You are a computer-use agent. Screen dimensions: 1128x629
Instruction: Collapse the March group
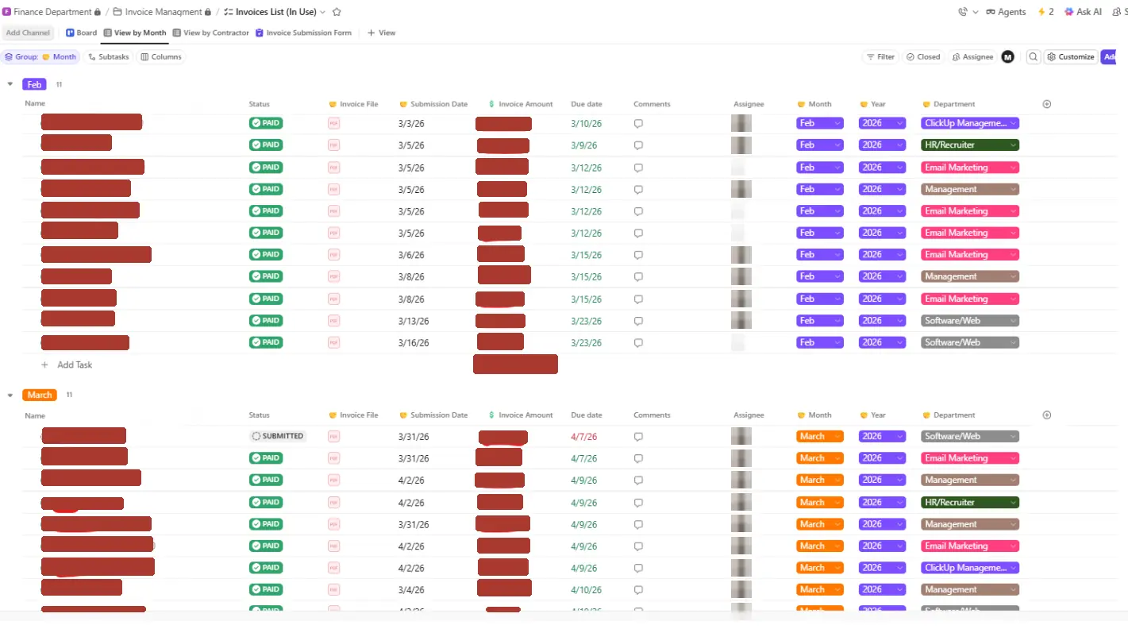10,395
